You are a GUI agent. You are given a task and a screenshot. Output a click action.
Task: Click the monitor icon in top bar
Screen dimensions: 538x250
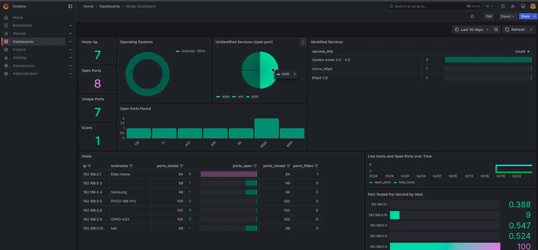click(x=523, y=6)
